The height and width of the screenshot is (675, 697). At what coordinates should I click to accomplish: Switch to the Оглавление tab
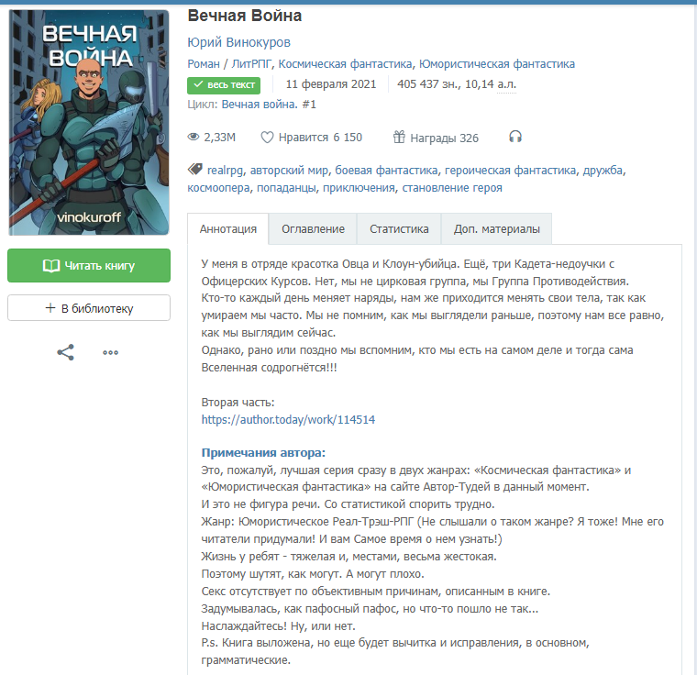tap(313, 229)
